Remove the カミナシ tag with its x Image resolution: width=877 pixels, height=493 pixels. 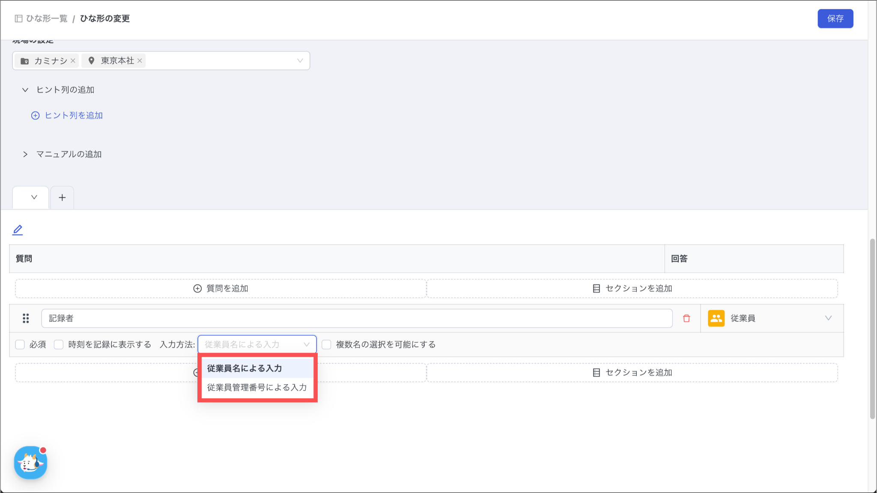click(x=73, y=61)
